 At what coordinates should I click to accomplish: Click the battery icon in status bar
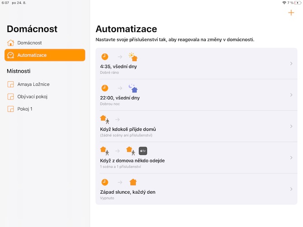click(297, 3)
